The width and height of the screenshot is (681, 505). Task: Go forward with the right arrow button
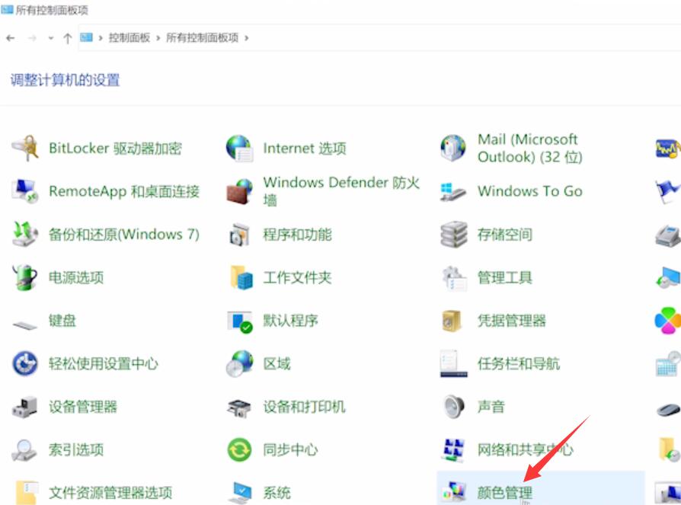click(32, 38)
